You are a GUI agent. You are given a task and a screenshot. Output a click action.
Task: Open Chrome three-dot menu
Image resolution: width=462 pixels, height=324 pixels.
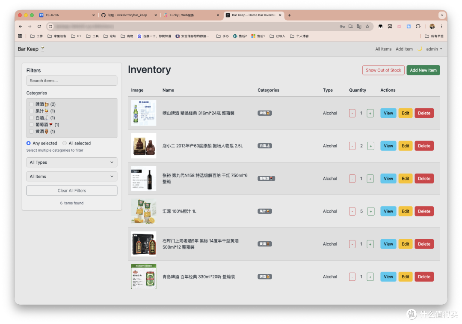point(441,27)
